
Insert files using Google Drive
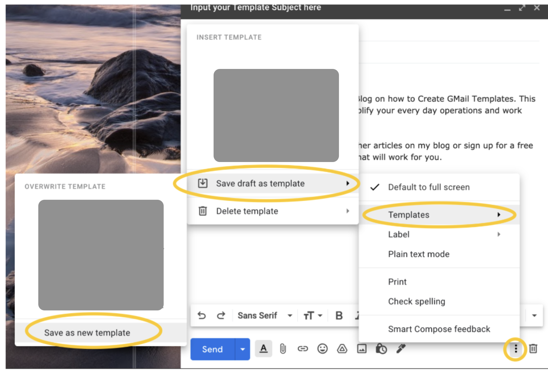342,349
